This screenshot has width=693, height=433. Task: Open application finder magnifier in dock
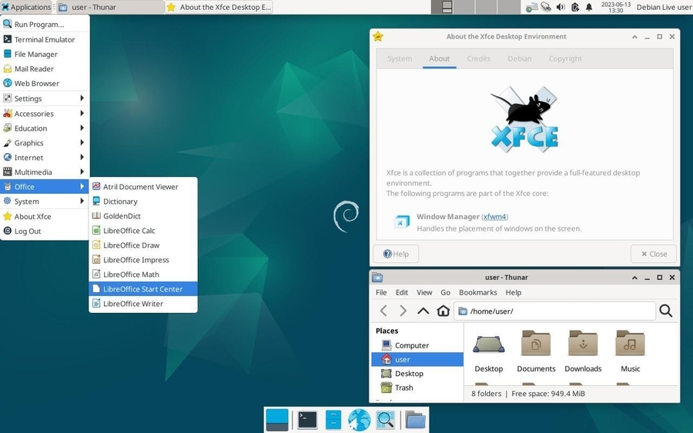click(x=385, y=420)
